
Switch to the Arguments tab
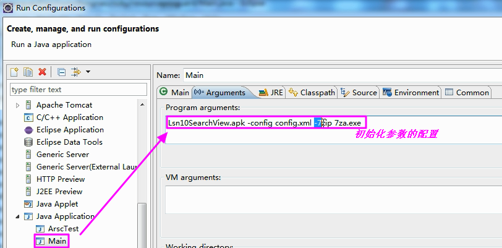coord(220,92)
